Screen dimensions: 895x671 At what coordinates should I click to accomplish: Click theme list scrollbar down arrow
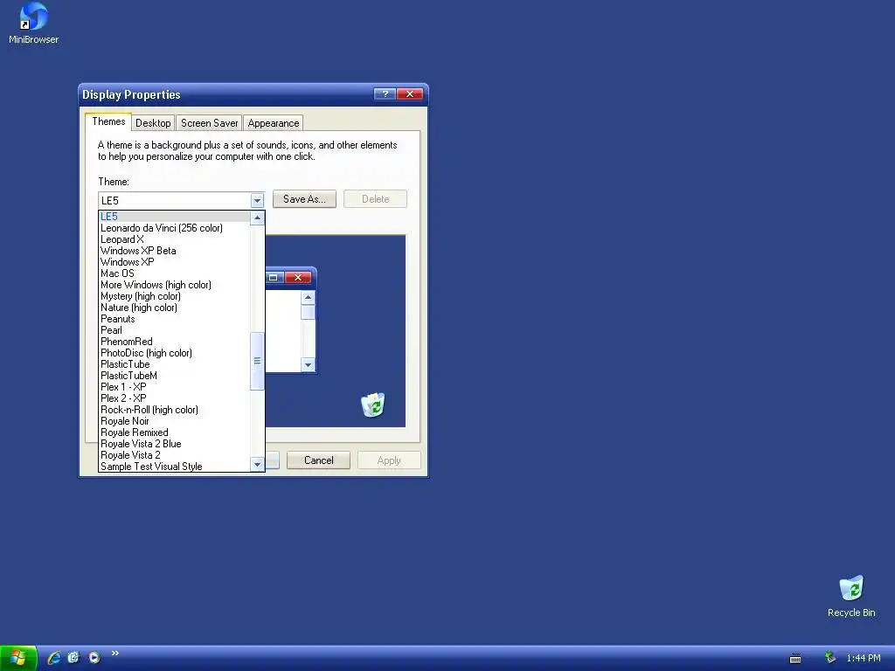tap(258, 465)
